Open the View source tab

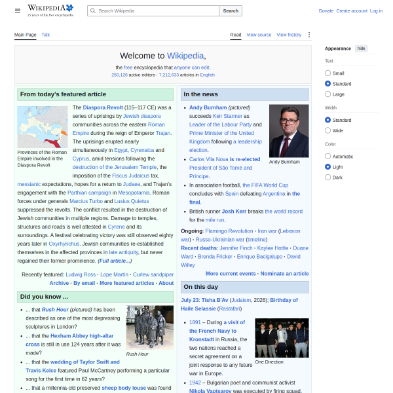coord(259,35)
